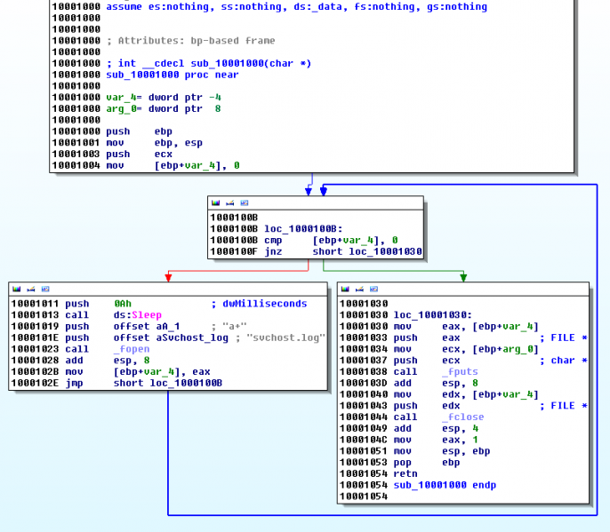Click the first title icon of loc_10001030 node
This screenshot has height=532, width=610.
(344, 289)
